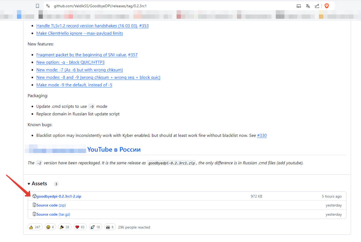Viewport: 361px width, 242px height.
Task: Click the -9 code label in Packaging
Action: (92, 106)
